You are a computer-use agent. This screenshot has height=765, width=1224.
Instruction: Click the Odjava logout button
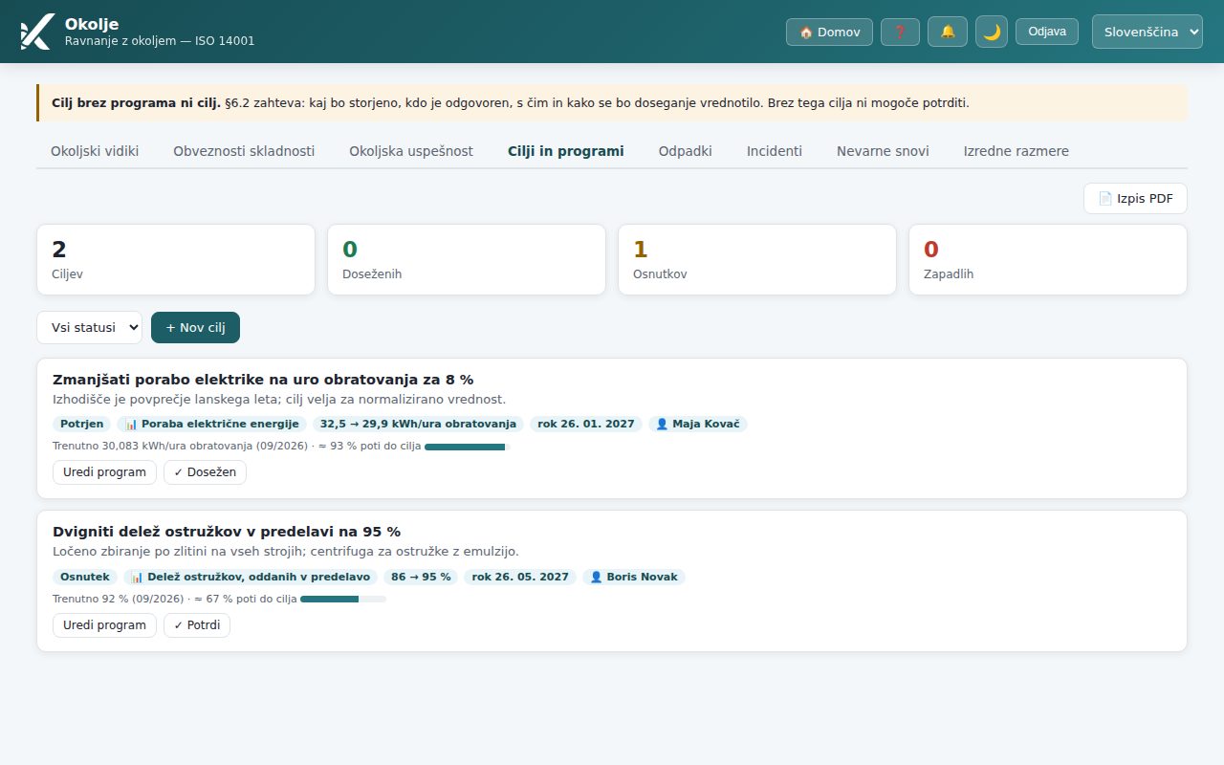(1047, 32)
